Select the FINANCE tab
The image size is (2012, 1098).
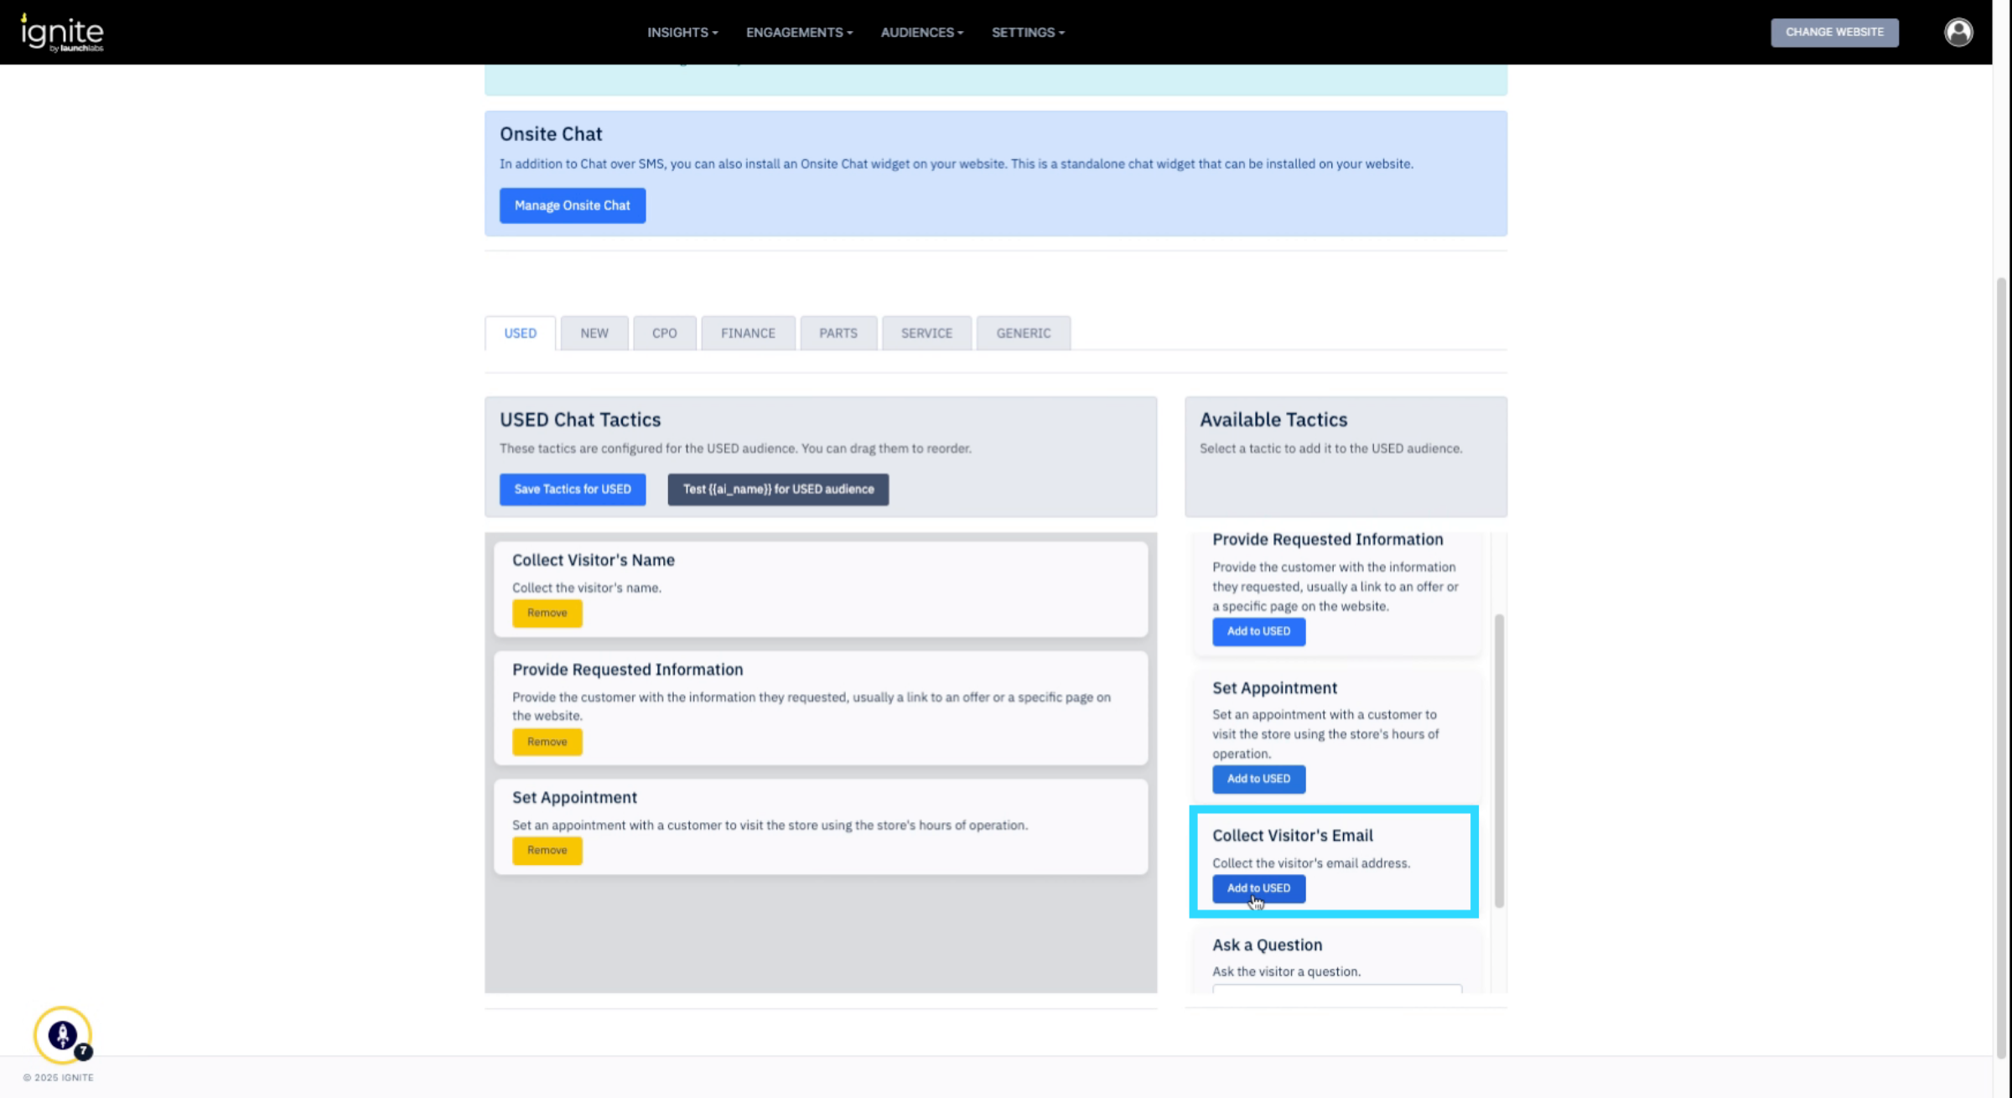point(747,334)
